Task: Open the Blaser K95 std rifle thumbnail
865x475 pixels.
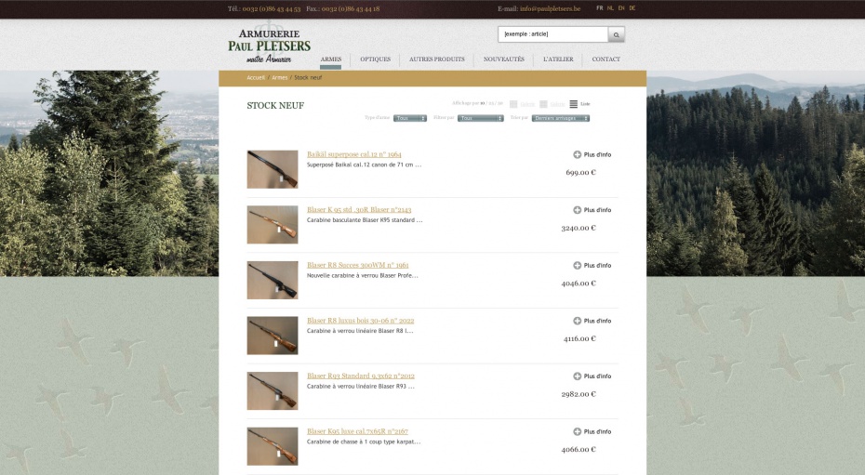Action: (273, 225)
